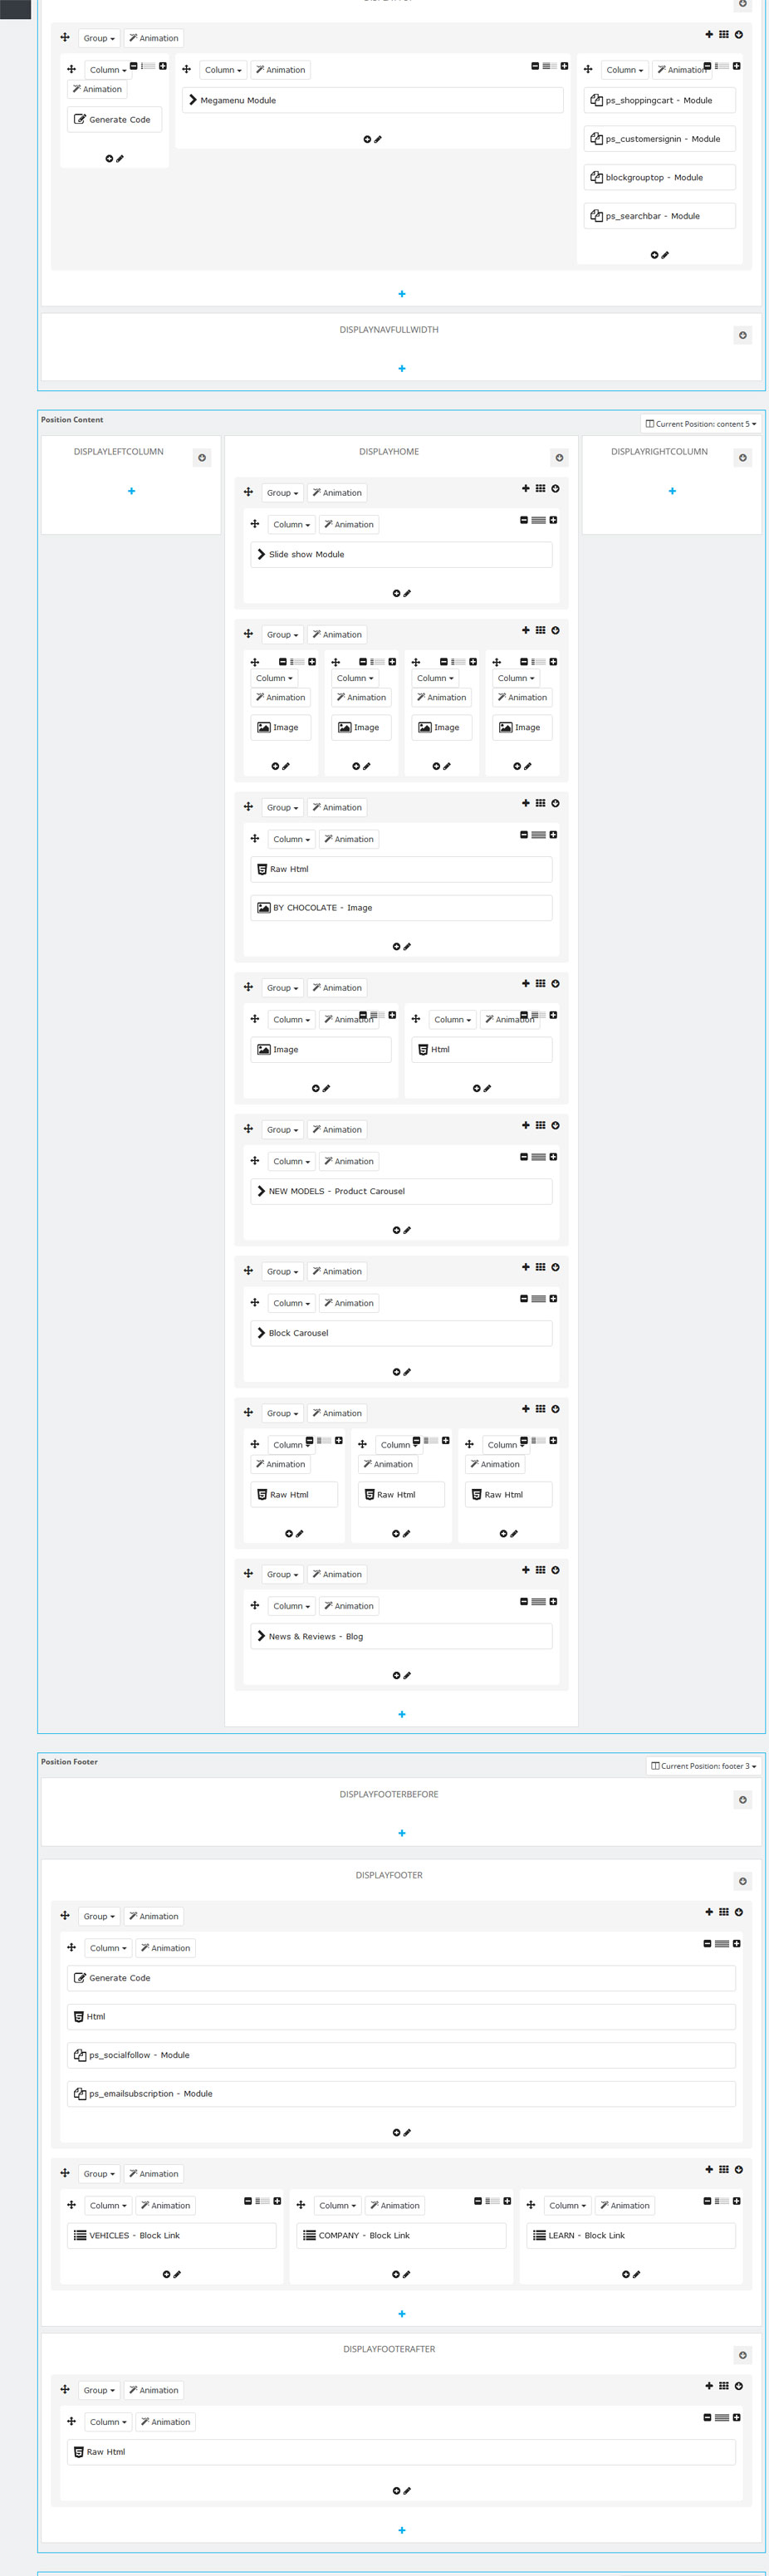Click the BY CHOCOLATE Image widget
The width and height of the screenshot is (769, 2576).
[x=401, y=908]
